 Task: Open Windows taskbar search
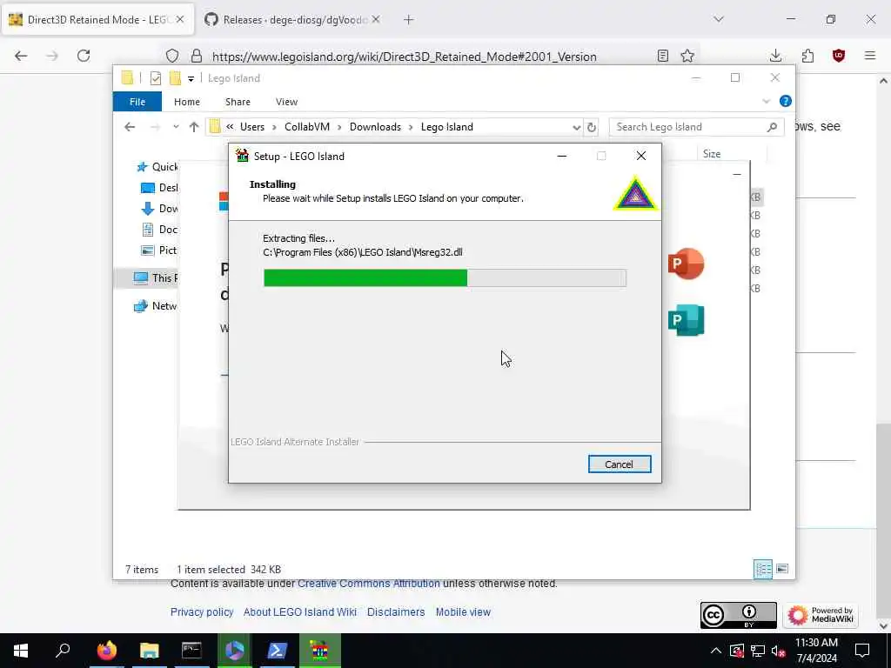tap(63, 651)
